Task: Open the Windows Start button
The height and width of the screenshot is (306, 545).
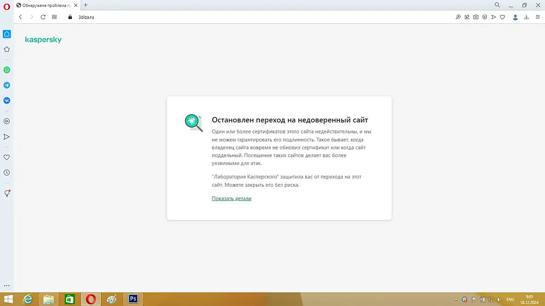Action: tap(8, 299)
